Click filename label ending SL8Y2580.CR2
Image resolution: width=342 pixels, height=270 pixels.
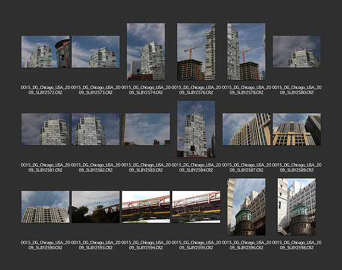(296, 90)
